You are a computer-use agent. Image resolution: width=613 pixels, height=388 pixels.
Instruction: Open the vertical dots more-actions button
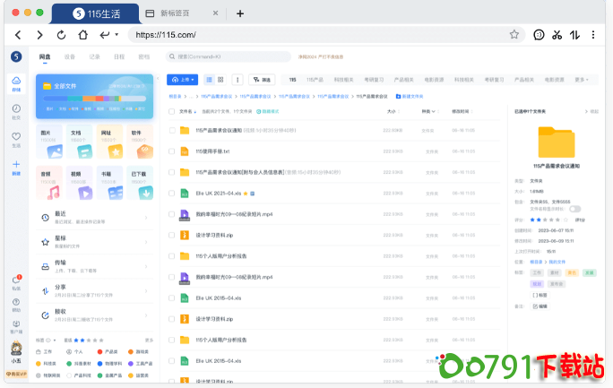(x=237, y=80)
